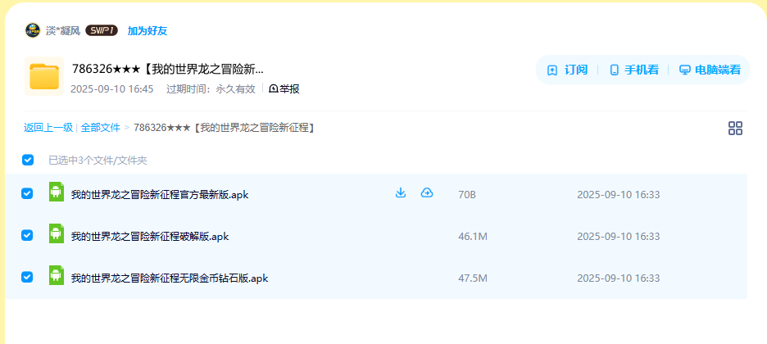Click the 加为好友 link

[147, 31]
